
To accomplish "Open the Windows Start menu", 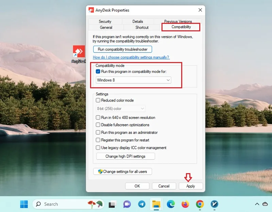I will (x=24, y=204).
